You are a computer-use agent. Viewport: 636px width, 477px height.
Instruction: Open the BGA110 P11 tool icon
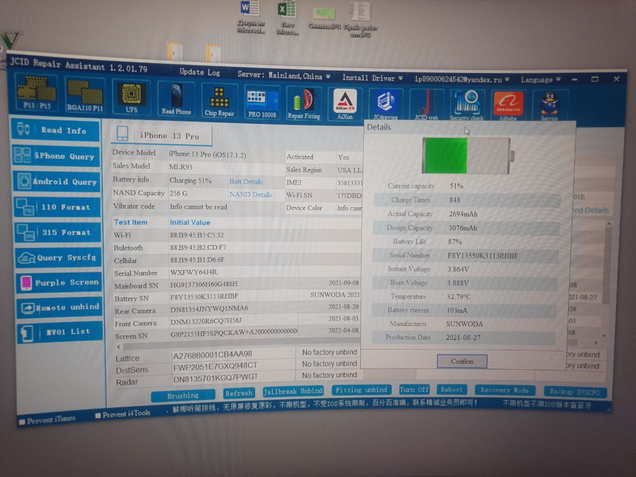(85, 94)
